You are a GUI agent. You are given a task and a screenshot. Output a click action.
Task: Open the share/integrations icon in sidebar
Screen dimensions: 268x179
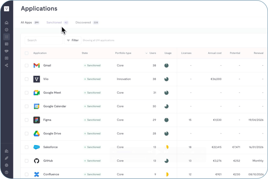click(x=7, y=66)
